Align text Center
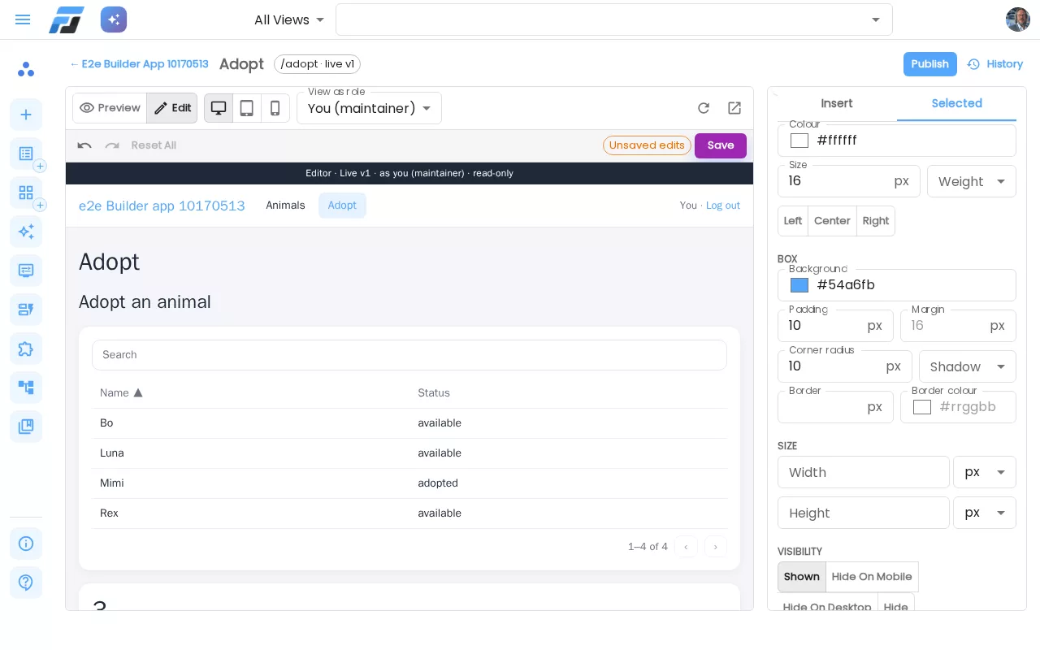The height and width of the screenshot is (650, 1040). [x=832, y=221]
